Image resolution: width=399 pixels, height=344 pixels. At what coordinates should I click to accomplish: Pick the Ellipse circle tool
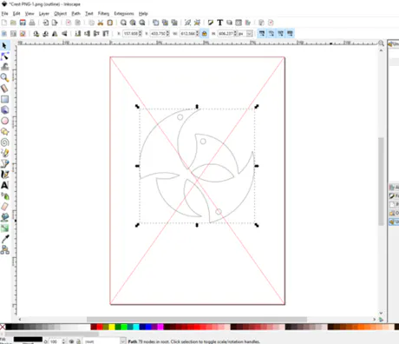click(x=4, y=121)
